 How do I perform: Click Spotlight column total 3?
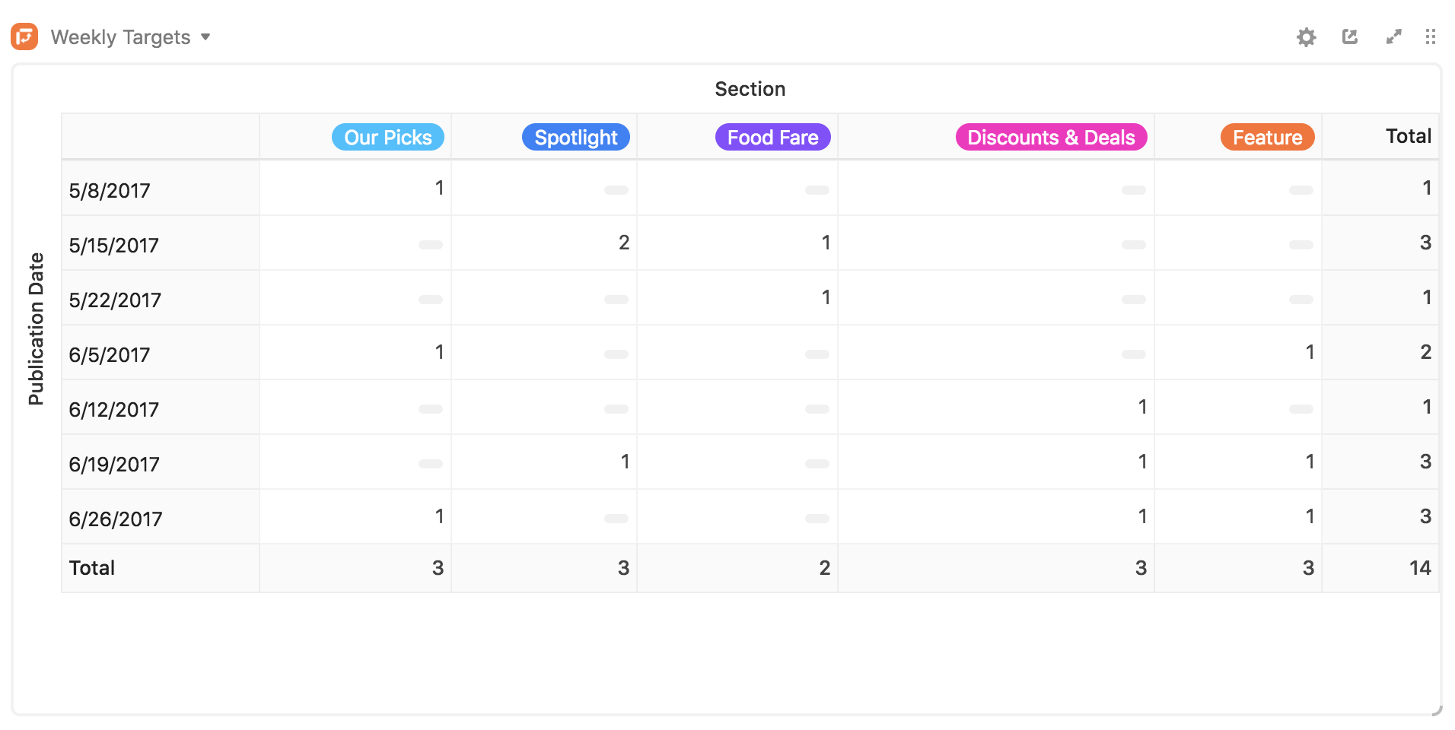coord(623,568)
